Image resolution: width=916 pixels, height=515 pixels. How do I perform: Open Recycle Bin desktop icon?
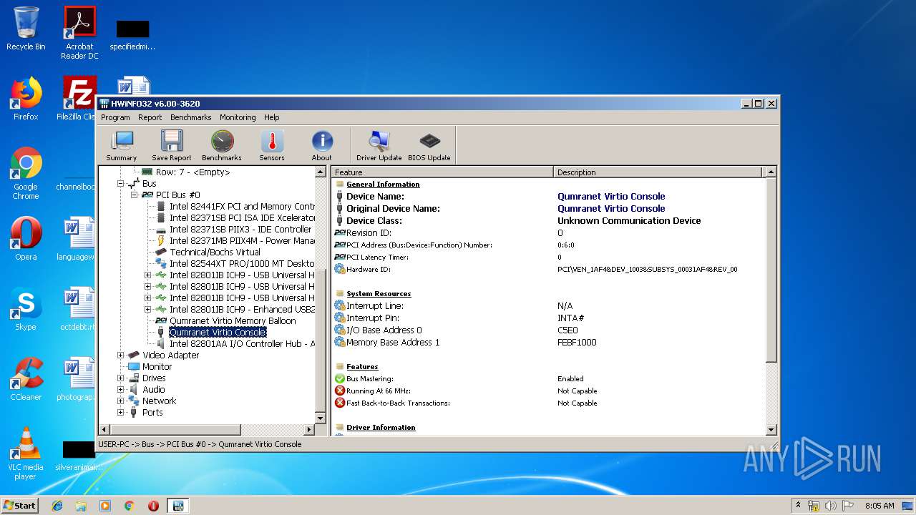click(x=26, y=29)
